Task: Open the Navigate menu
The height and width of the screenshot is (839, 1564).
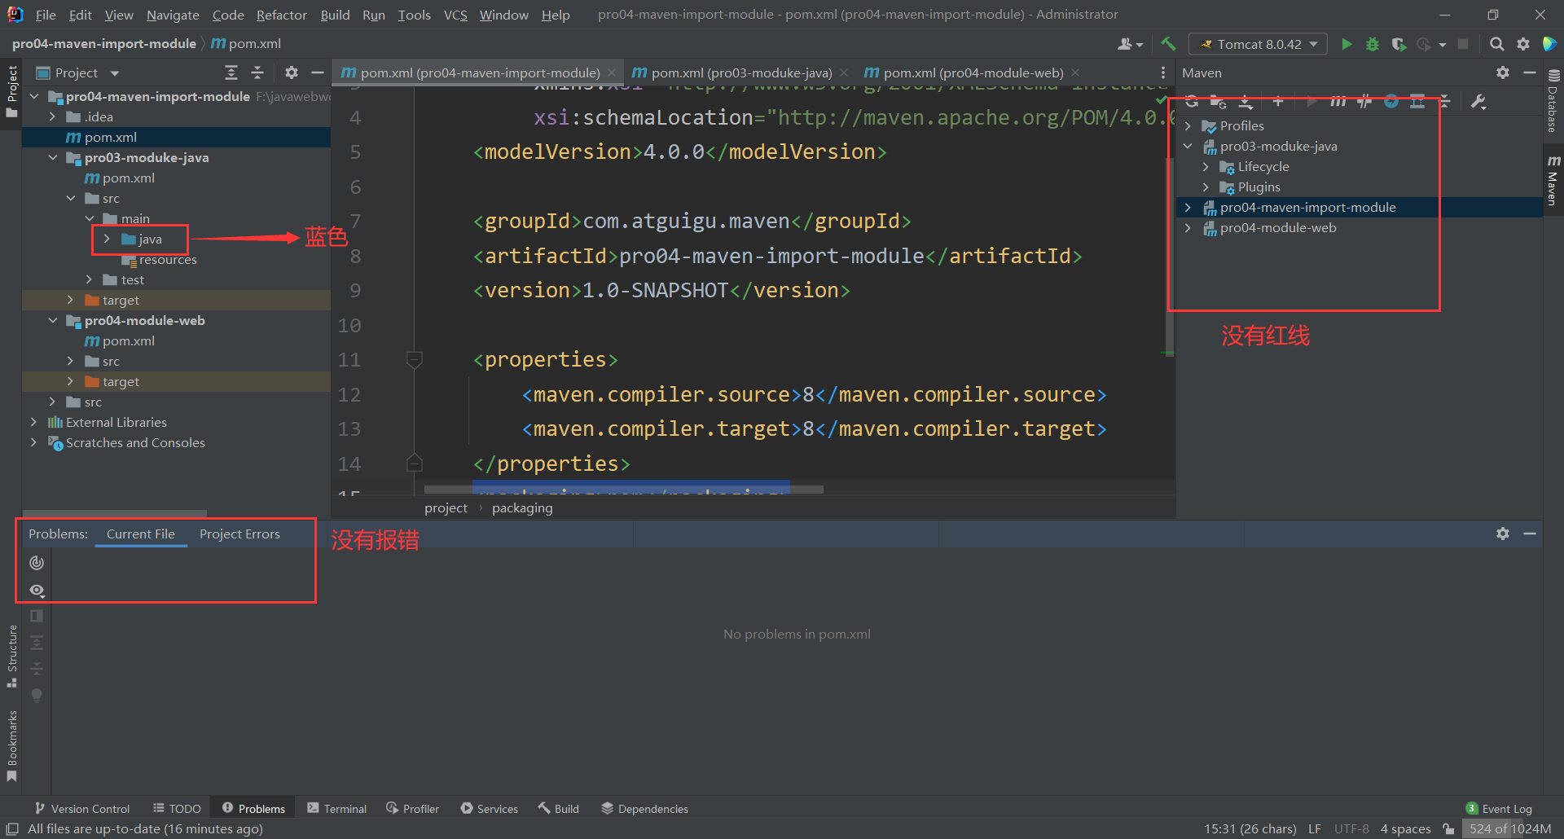Action: [173, 15]
